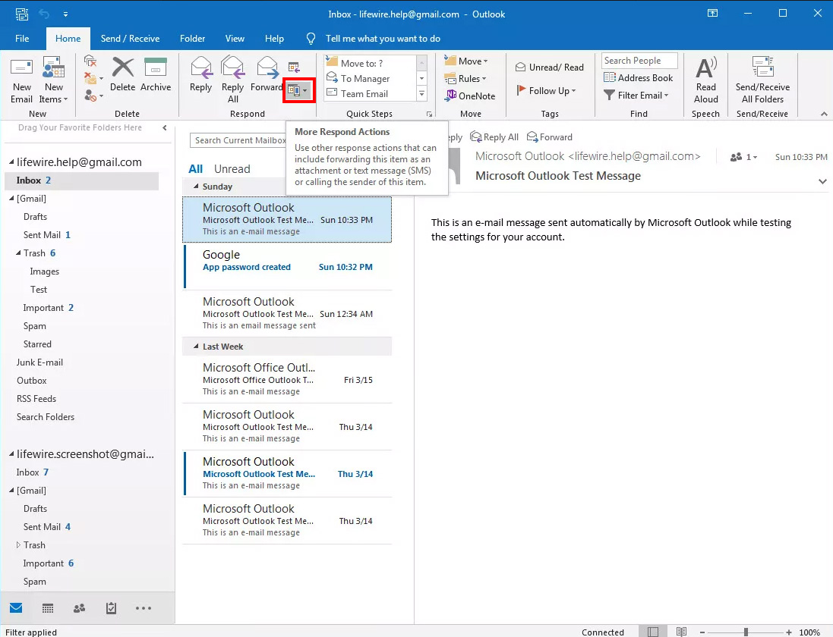Switch to Reading view in status bar

(x=681, y=632)
